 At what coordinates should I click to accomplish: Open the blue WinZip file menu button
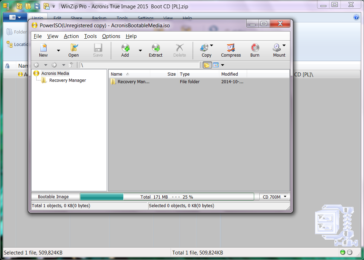tap(15, 17)
